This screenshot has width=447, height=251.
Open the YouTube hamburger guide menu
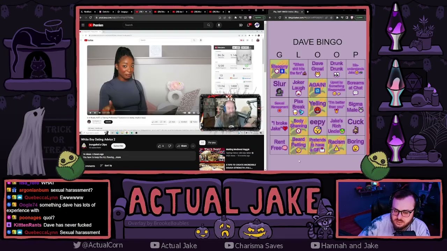(83, 25)
